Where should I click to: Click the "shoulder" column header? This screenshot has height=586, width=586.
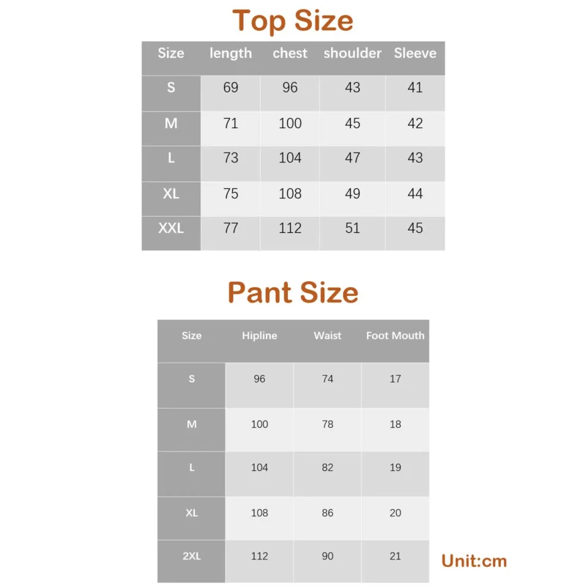(x=352, y=53)
